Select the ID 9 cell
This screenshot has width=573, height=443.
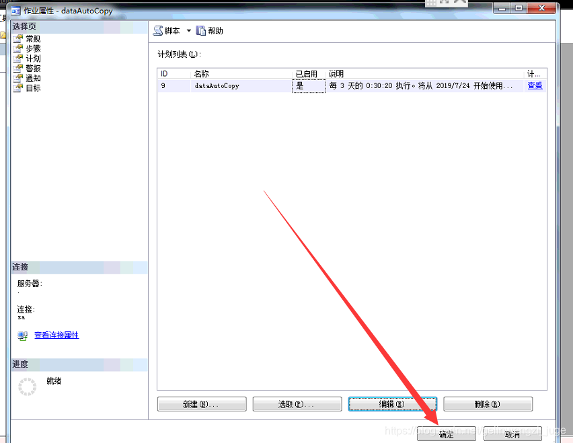pos(174,86)
